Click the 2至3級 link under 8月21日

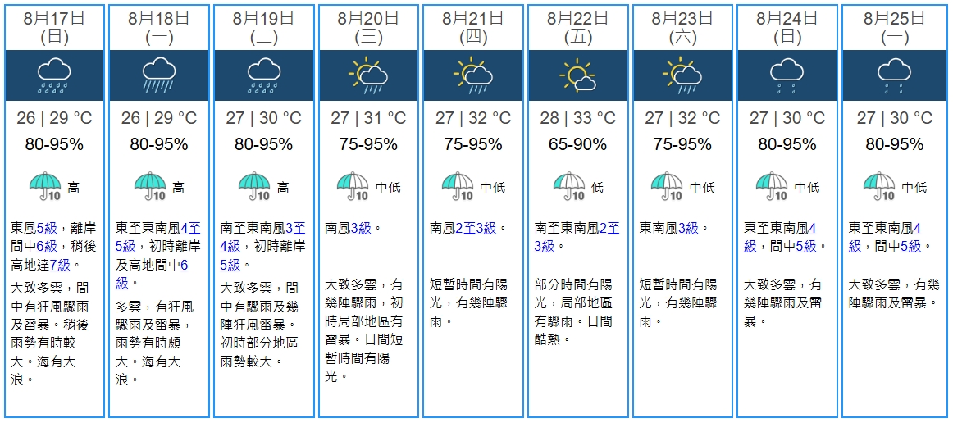[479, 228]
